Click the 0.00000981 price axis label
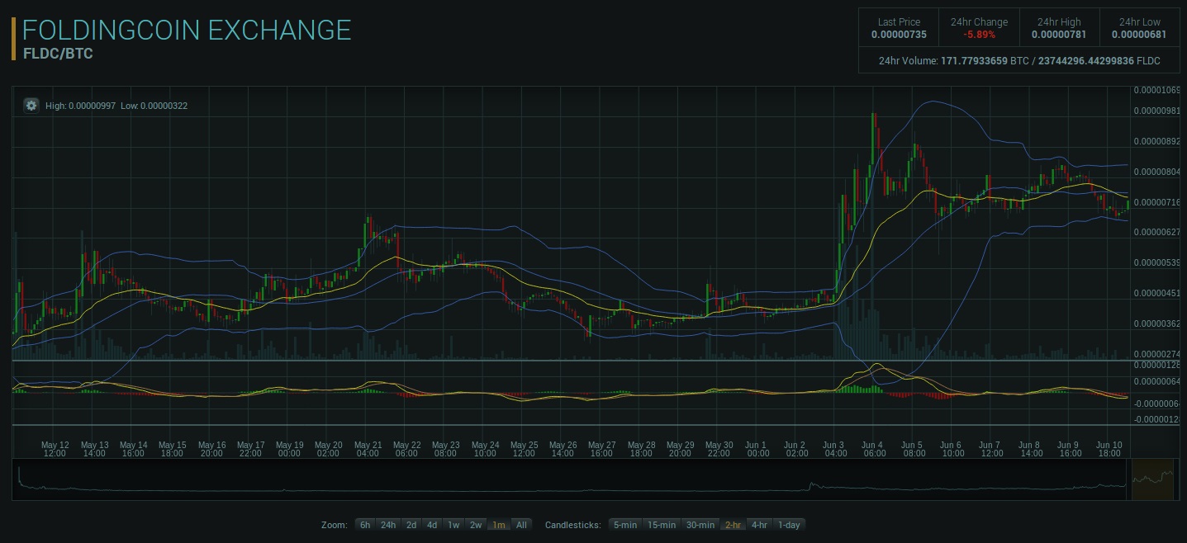 1156,111
